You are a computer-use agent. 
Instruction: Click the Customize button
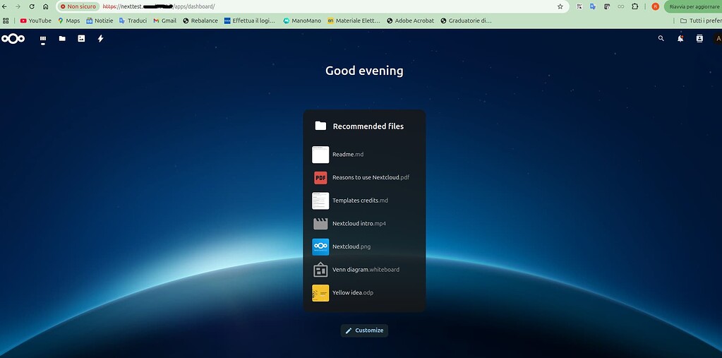tap(364, 330)
